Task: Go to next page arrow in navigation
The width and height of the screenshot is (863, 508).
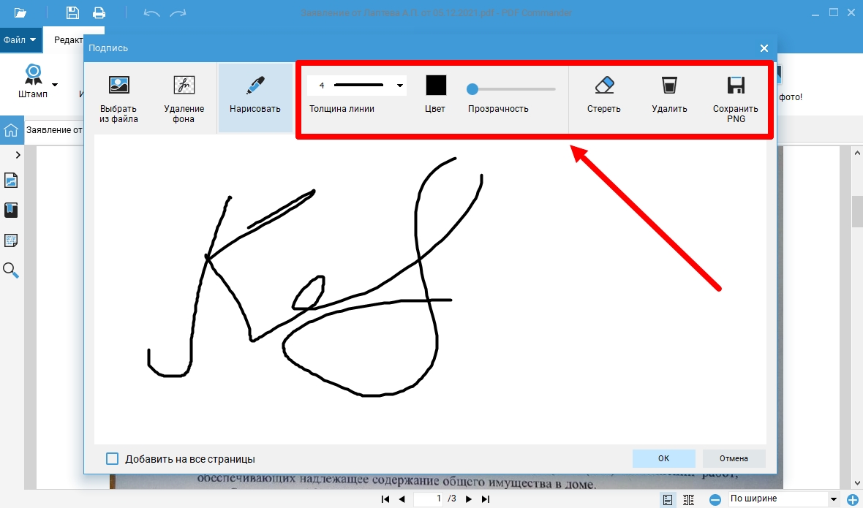Action: click(x=469, y=499)
